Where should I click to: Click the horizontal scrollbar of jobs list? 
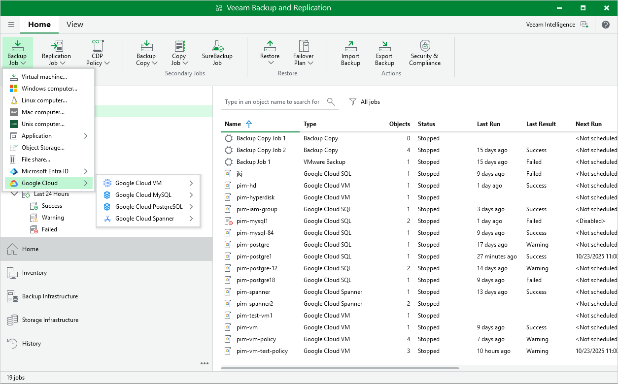point(340,368)
